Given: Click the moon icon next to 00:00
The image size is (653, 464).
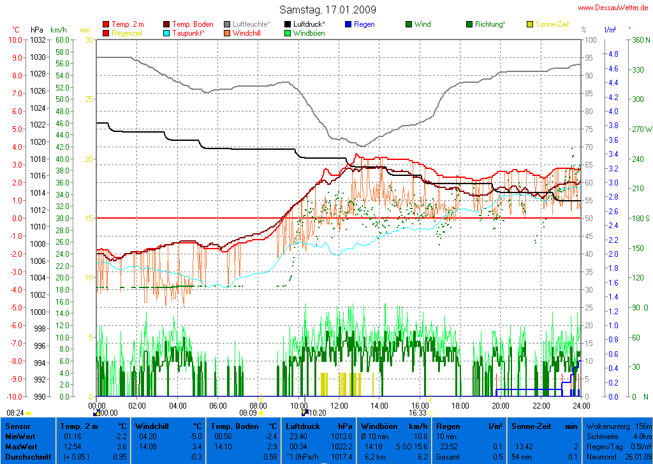Looking at the screenshot, I should point(96,413).
